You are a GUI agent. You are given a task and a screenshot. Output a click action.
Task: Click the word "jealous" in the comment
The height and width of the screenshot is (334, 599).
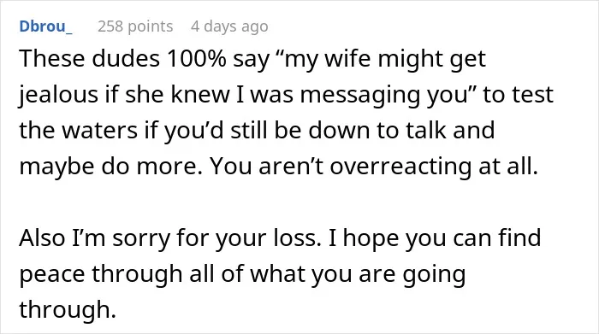coord(58,95)
